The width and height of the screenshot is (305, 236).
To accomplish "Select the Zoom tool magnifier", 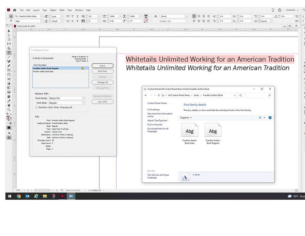I will [9, 110].
